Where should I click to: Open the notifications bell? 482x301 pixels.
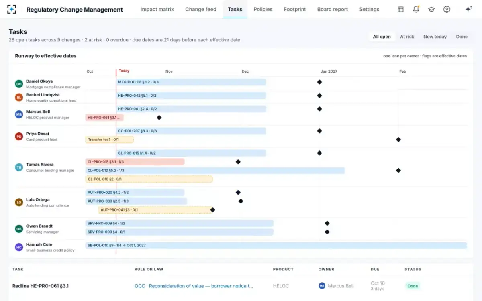tap(416, 9)
